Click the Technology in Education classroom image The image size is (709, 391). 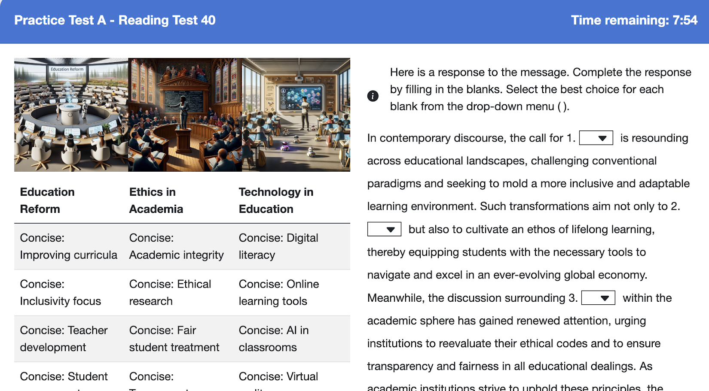pos(296,115)
